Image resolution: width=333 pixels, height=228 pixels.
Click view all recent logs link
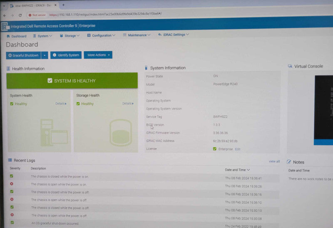[x=274, y=161]
